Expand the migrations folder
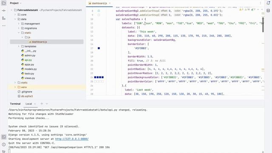The image size is (272, 153). pos(19,28)
